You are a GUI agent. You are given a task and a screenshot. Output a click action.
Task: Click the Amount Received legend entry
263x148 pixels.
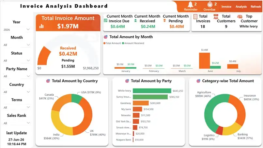point(133,43)
